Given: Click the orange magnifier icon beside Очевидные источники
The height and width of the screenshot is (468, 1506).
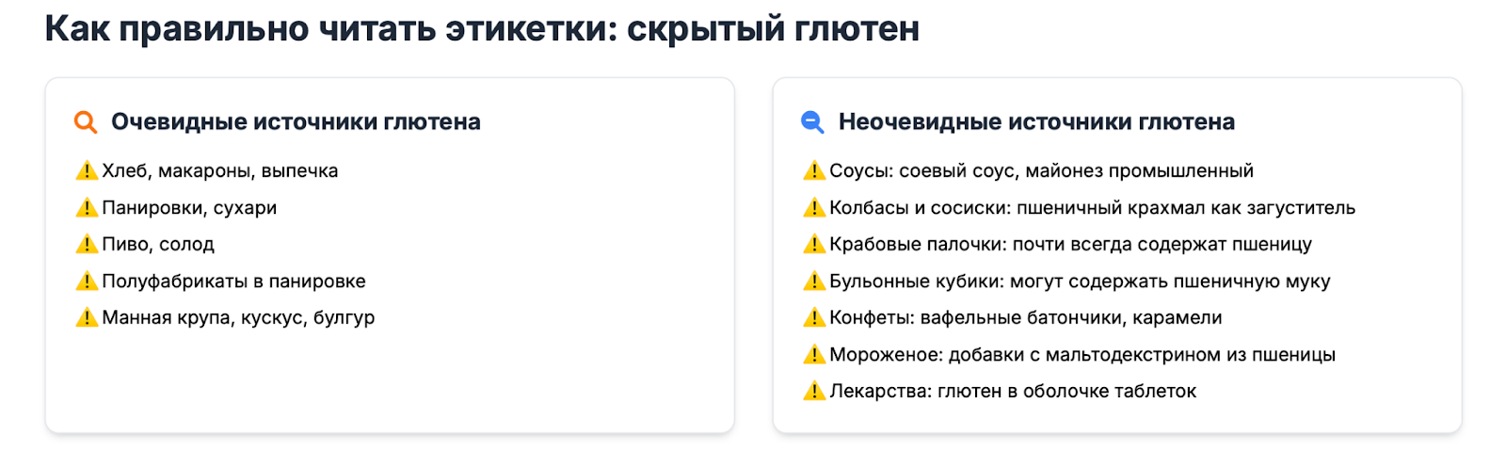Looking at the screenshot, I should click(86, 122).
